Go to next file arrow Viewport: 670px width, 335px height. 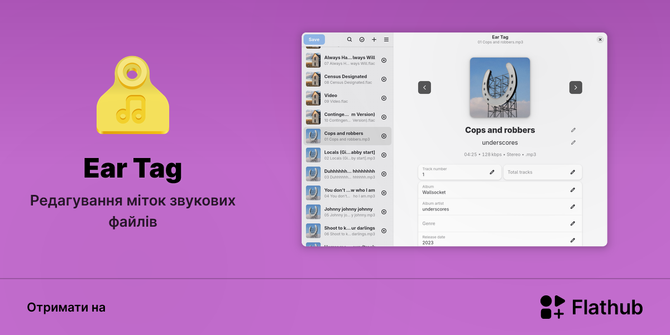pyautogui.click(x=576, y=87)
